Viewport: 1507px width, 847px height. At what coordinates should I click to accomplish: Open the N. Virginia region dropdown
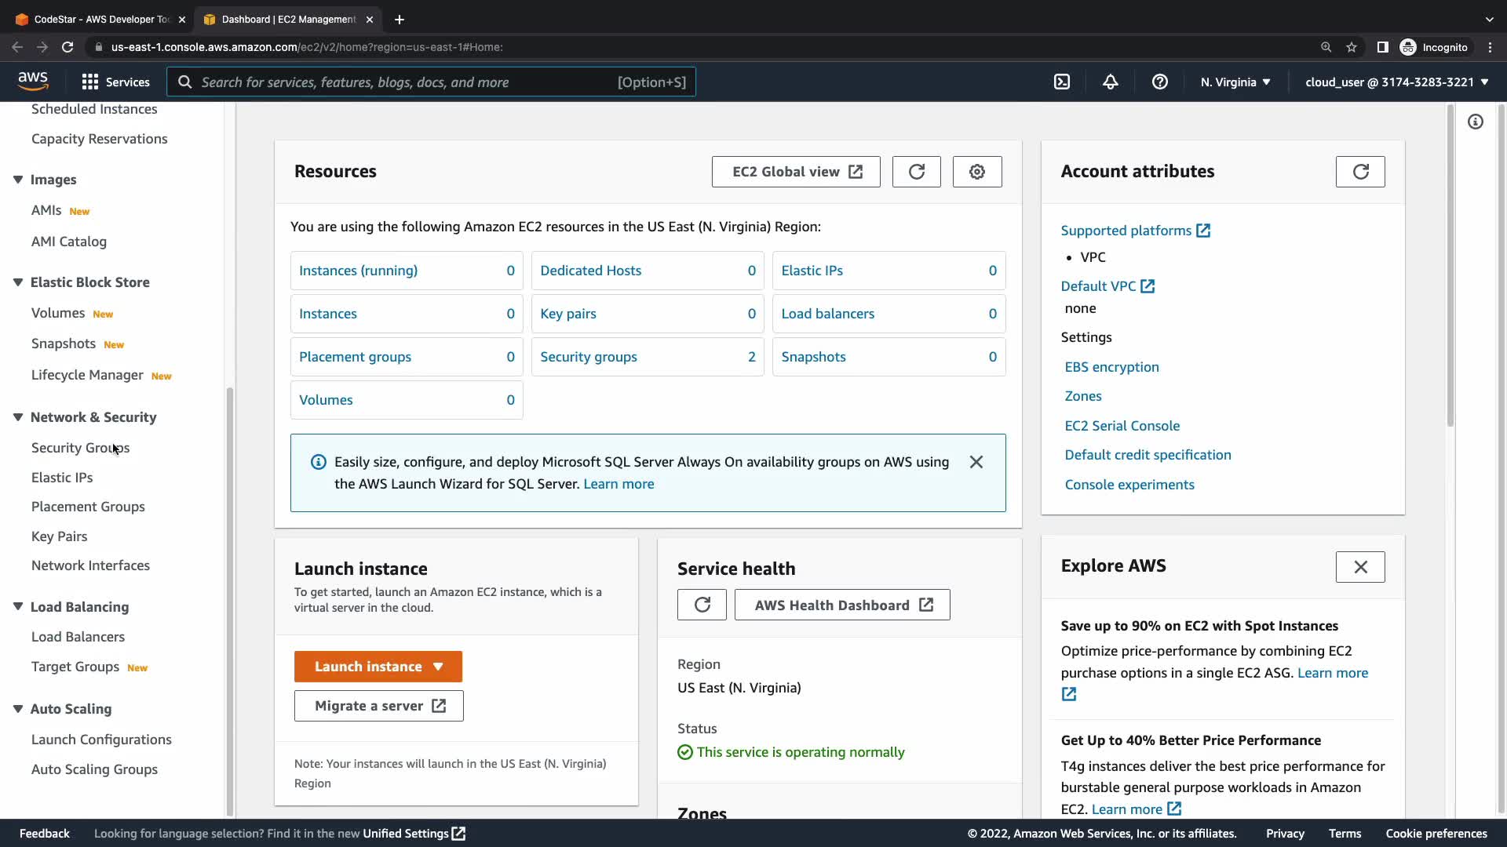pos(1235,82)
